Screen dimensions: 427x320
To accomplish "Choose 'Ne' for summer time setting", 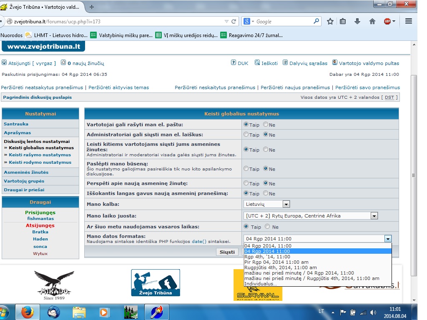I will tap(267, 227).
